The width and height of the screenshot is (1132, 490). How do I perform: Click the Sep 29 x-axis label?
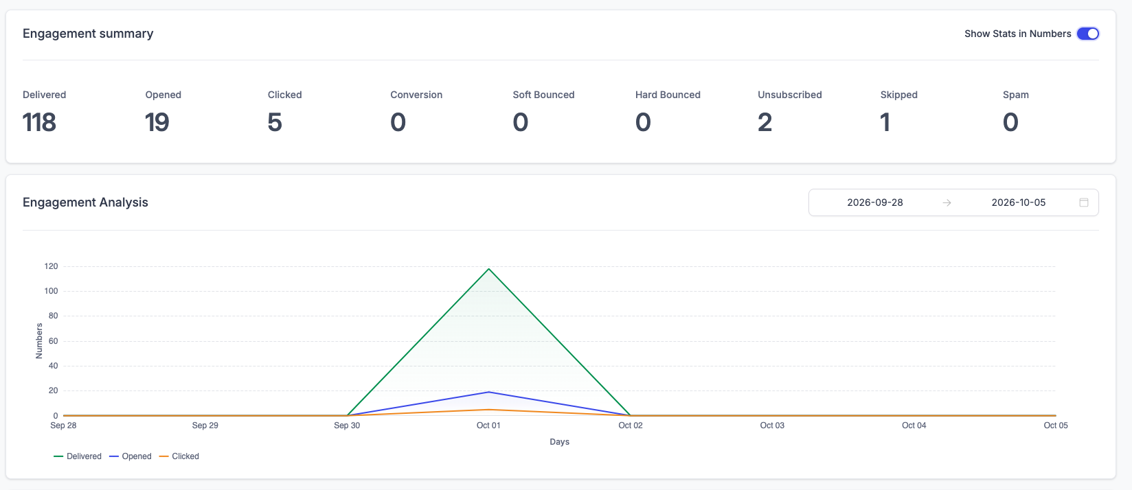(205, 425)
